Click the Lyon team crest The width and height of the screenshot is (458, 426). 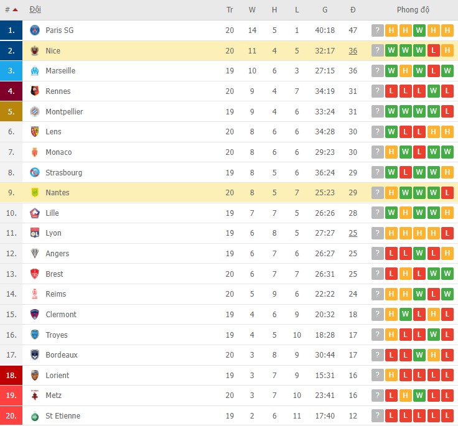[35, 233]
